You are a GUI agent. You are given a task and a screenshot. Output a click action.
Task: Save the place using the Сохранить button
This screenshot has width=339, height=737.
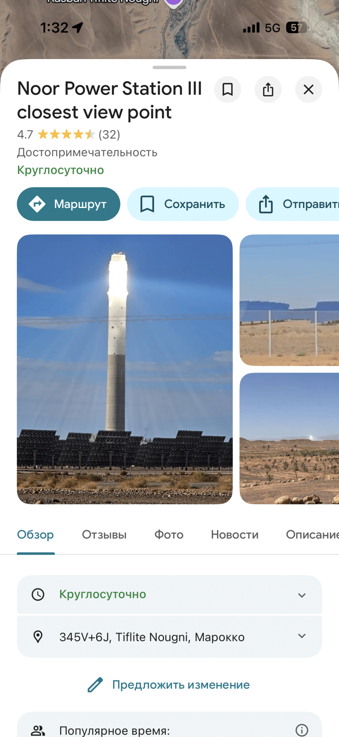pos(183,204)
